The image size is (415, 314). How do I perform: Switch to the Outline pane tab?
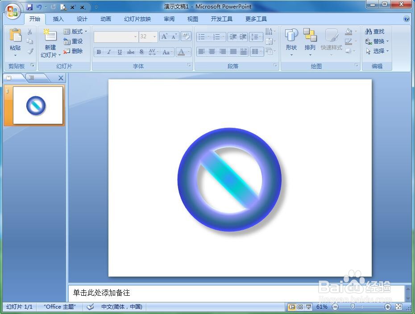(x=32, y=77)
